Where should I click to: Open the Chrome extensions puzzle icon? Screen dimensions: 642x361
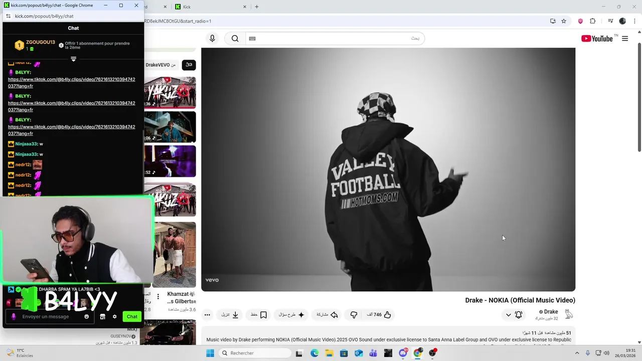[593, 21]
